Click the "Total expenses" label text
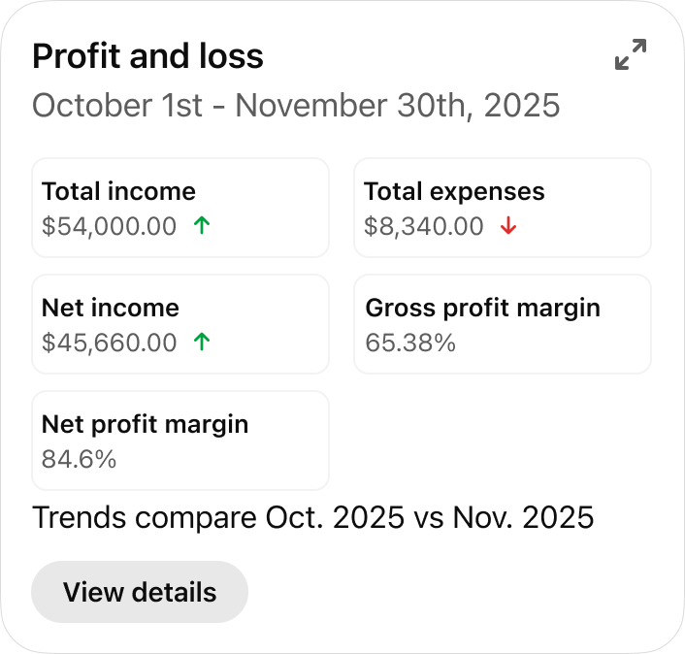The width and height of the screenshot is (685, 654). 454,191
